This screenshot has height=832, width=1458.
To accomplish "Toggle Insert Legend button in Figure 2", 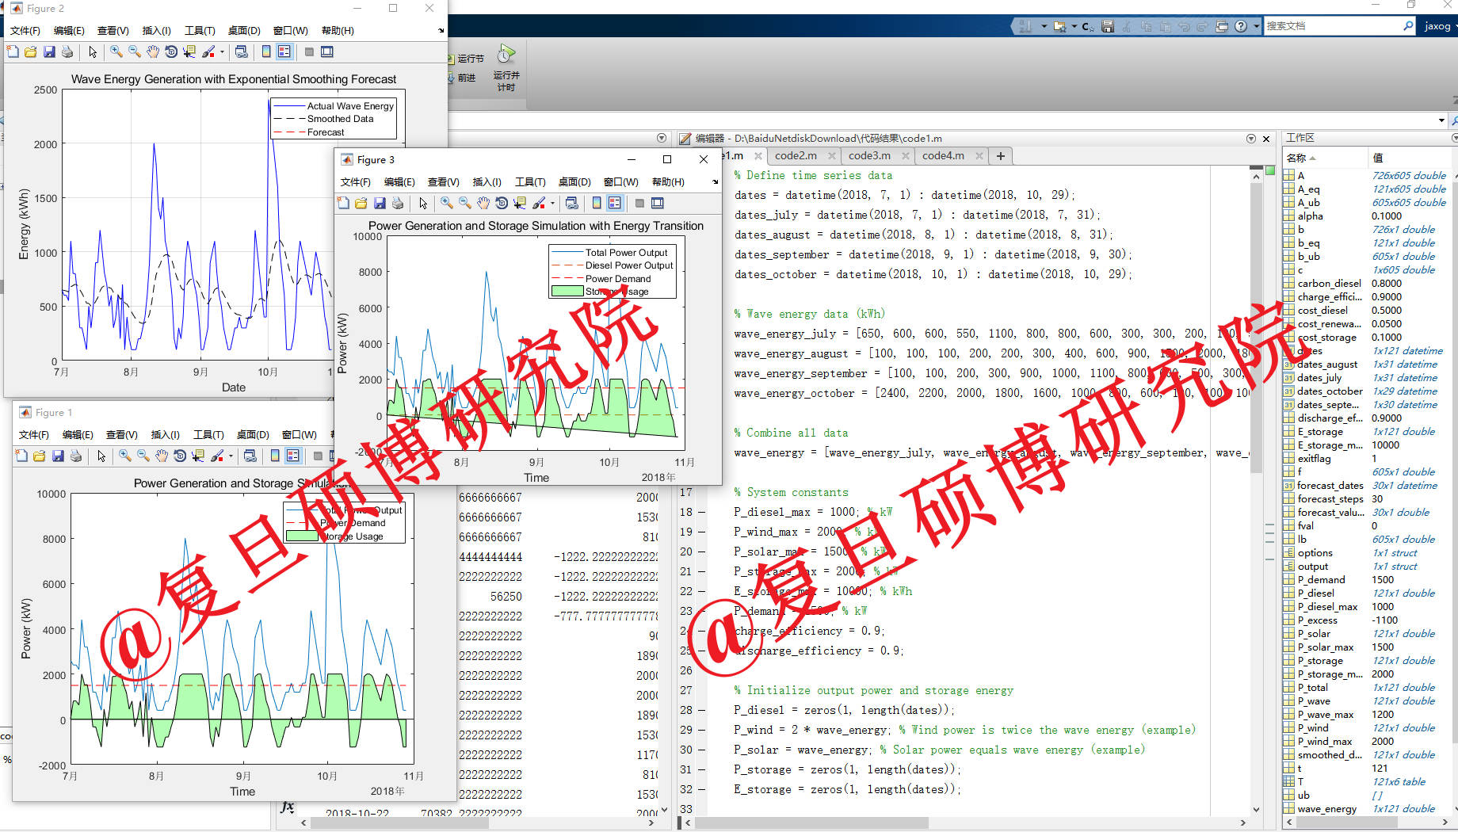I will point(284,52).
